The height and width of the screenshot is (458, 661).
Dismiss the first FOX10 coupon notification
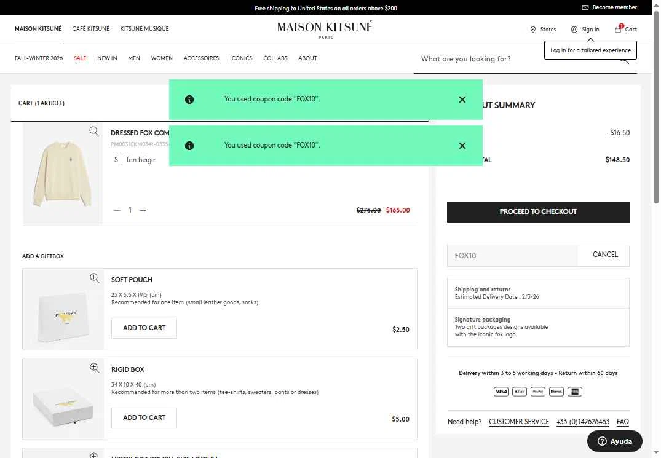(x=462, y=100)
